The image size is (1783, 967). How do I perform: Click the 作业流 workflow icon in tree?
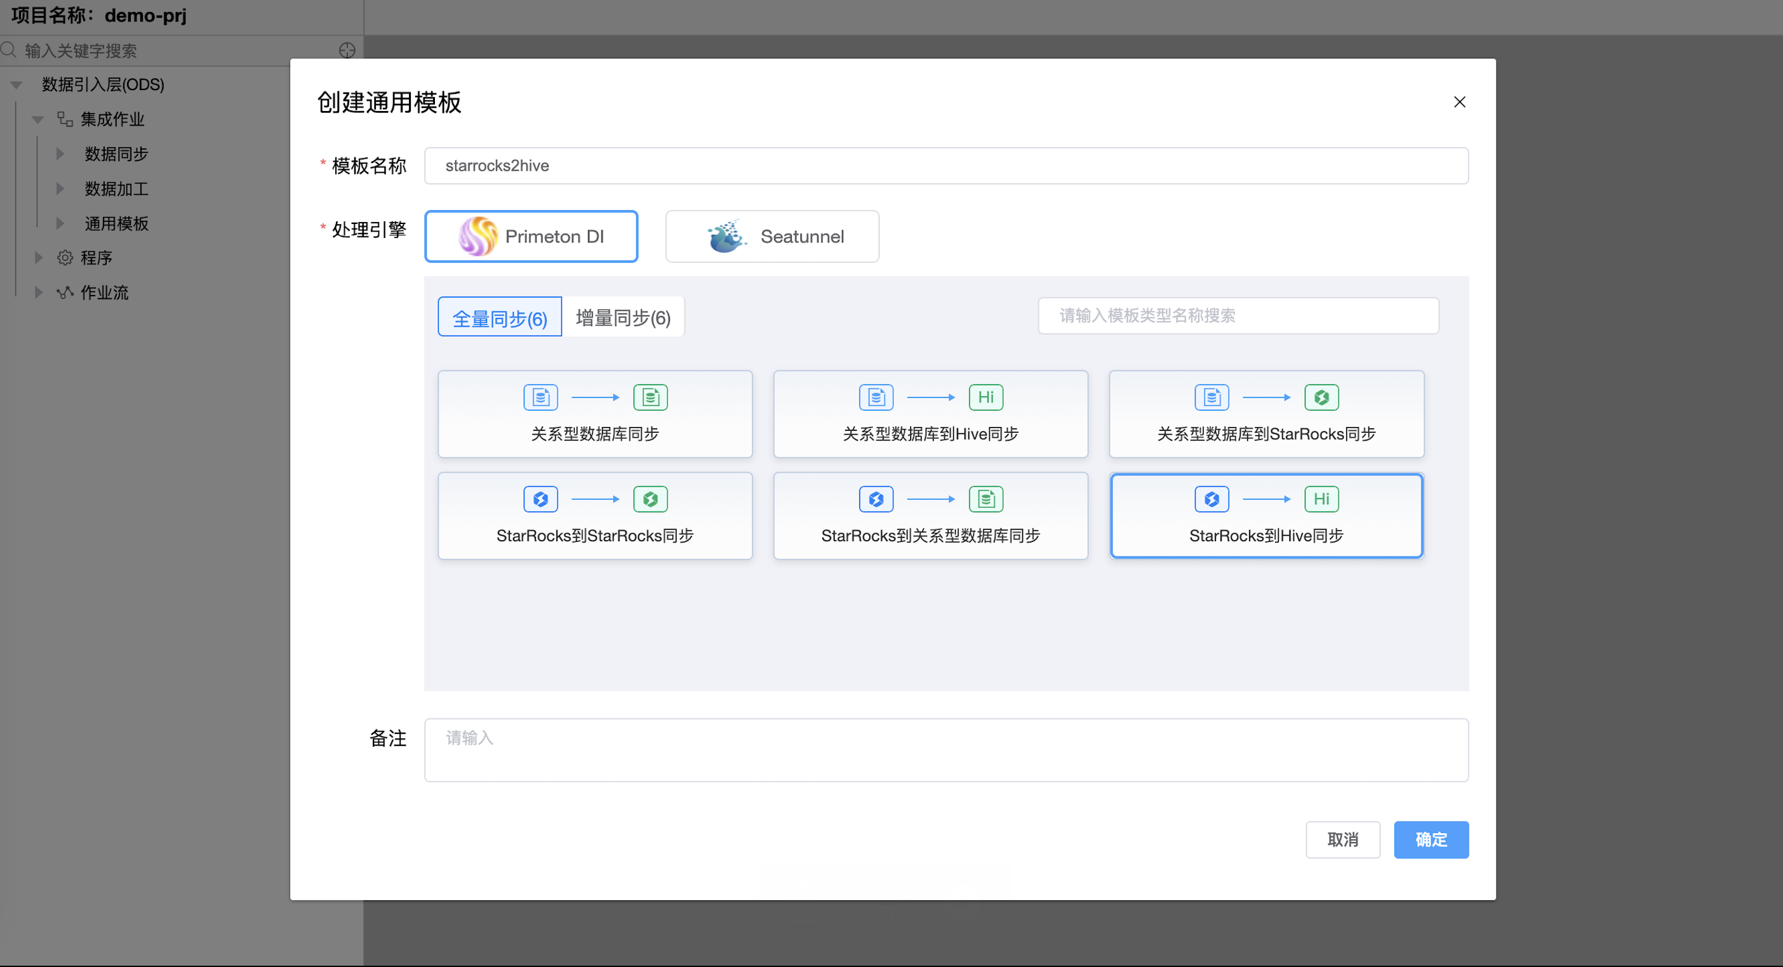coord(65,293)
